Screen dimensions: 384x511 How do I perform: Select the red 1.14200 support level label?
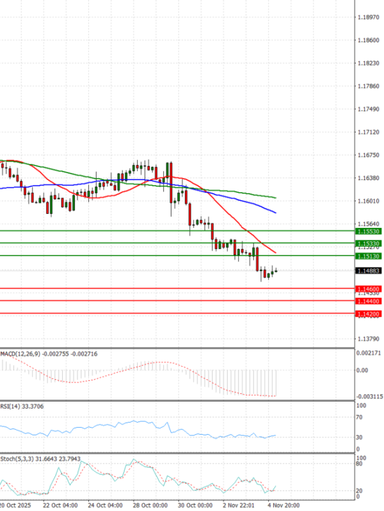369,314
